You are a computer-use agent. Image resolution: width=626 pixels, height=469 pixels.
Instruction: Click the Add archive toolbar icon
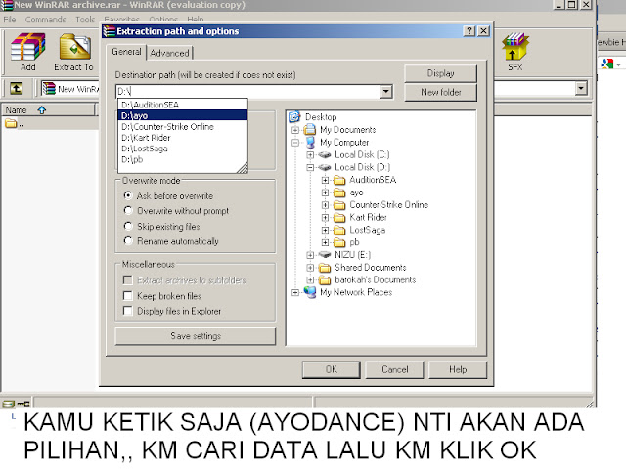[28, 48]
